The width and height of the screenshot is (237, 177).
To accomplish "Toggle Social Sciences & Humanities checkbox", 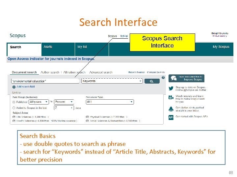I will (x=87, y=121).
